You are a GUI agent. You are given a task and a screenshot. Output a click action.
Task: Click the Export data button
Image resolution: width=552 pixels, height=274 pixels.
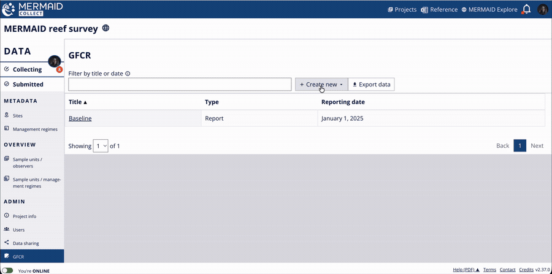click(372, 85)
